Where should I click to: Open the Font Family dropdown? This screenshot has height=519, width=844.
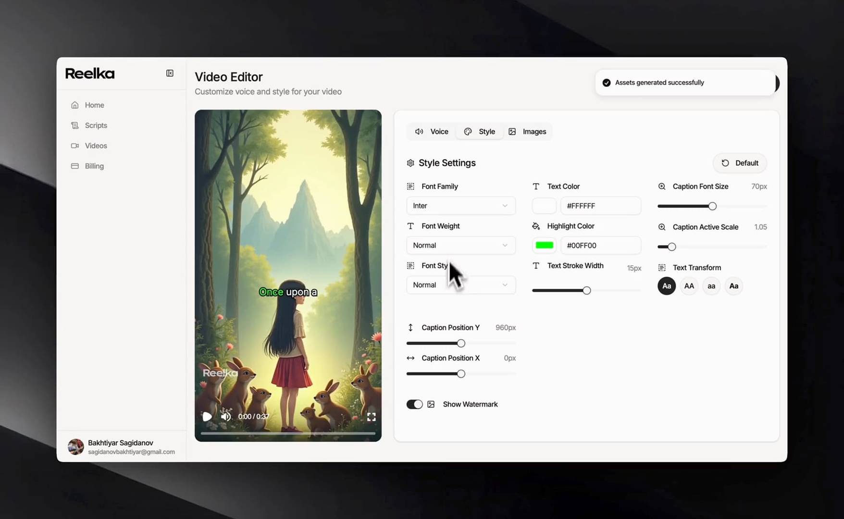(461, 206)
